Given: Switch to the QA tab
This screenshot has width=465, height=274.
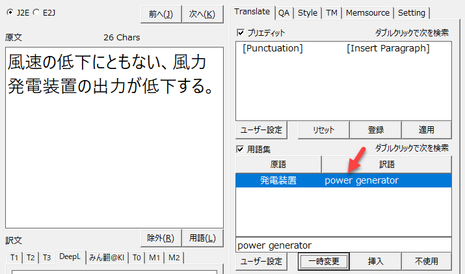Looking at the screenshot, I should pos(284,12).
